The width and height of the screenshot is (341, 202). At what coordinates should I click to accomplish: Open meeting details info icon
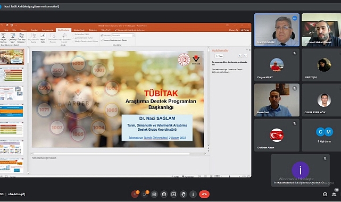(x=325, y=194)
